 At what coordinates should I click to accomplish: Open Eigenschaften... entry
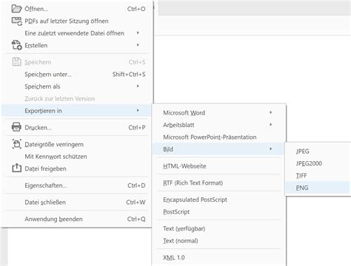[x=77, y=185]
